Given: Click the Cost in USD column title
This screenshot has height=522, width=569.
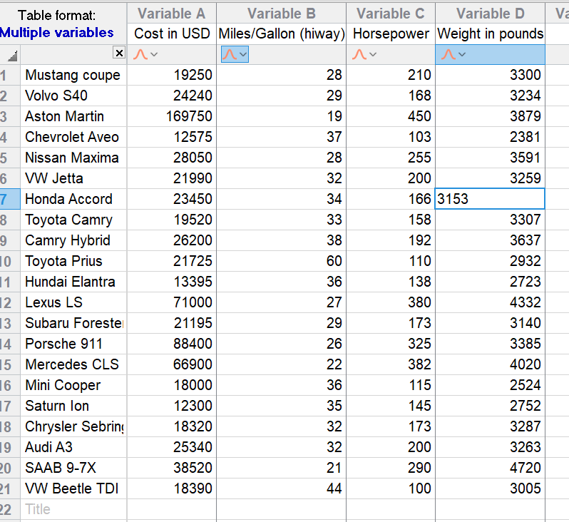Looking at the screenshot, I should [172, 34].
